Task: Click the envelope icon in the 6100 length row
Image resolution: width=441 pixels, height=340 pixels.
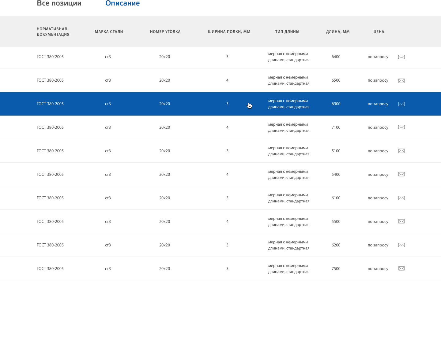Action: coord(401,198)
